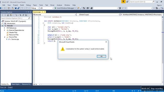Collapse the Unicode project node
This screenshot has height=92, width=164.
click(x=2, y=26)
